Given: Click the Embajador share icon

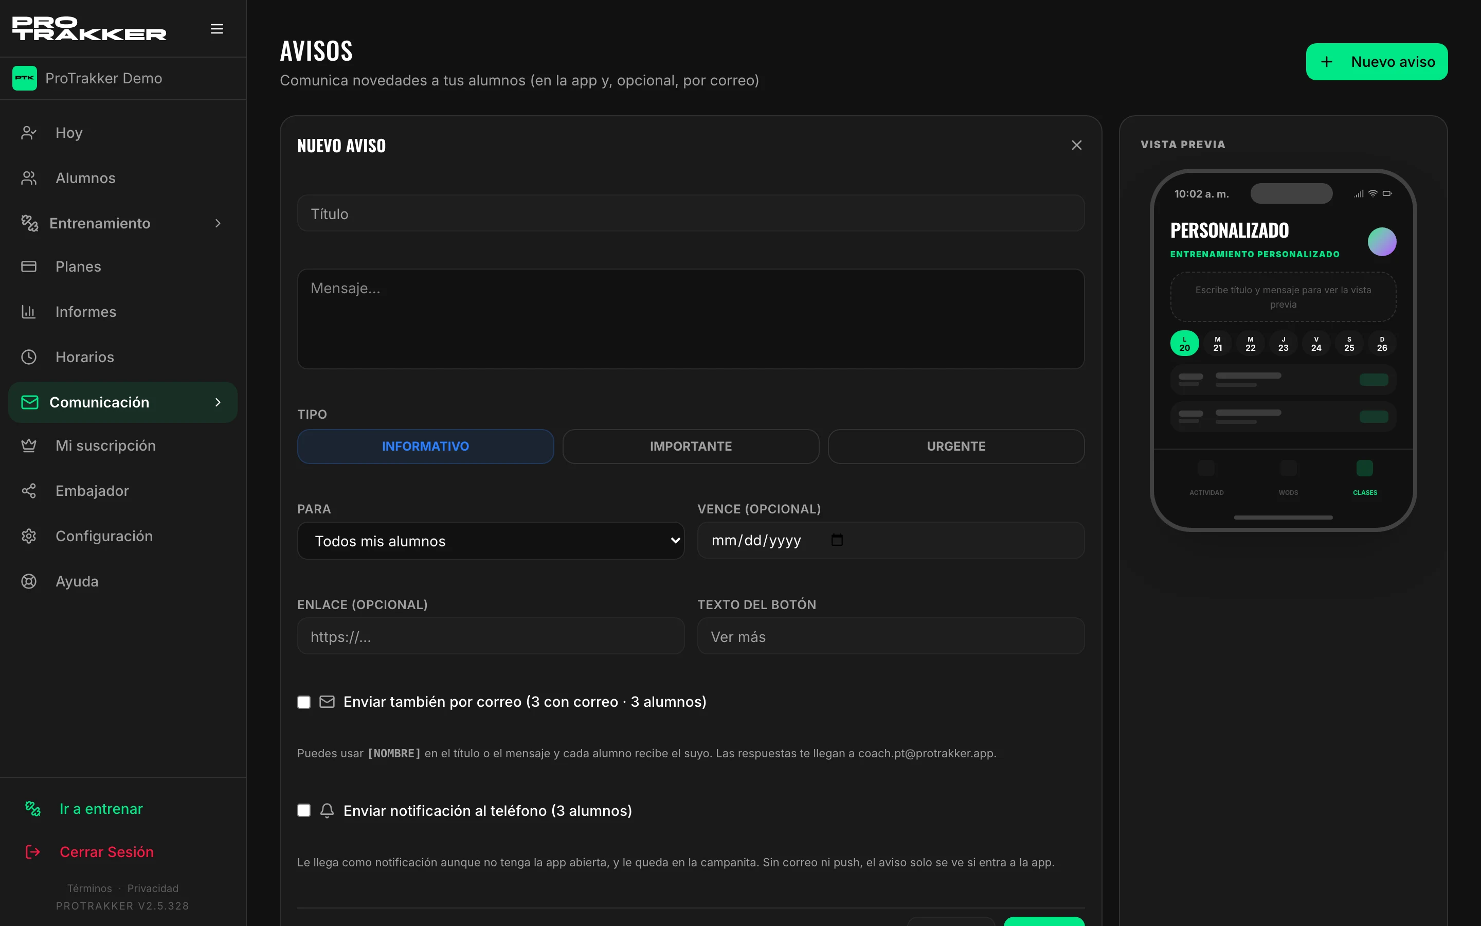Looking at the screenshot, I should point(29,491).
